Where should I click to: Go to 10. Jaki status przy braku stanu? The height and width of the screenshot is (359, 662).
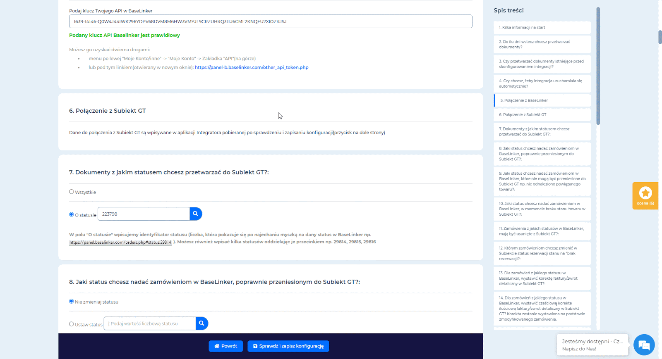click(542, 209)
